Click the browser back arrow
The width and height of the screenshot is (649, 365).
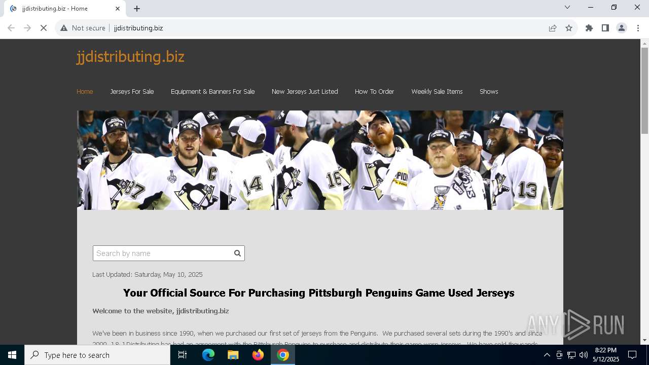11,28
